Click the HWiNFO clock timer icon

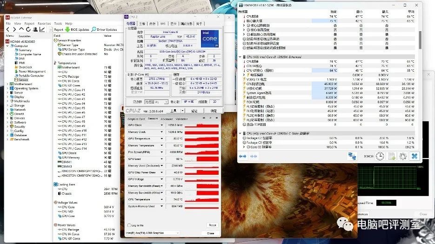pos(380,156)
